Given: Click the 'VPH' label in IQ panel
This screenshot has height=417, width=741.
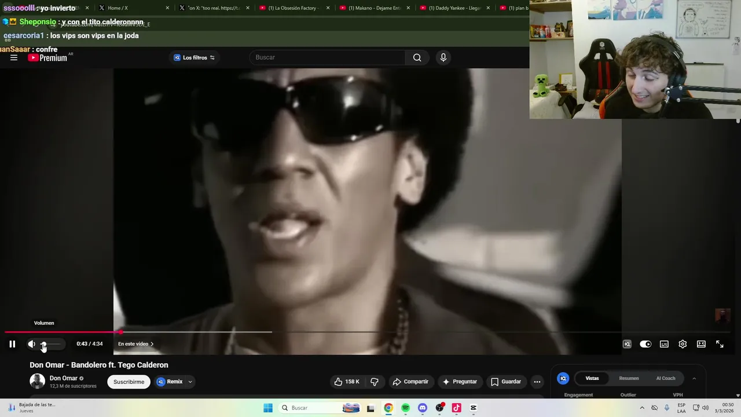Looking at the screenshot, I should pyautogui.click(x=678, y=395).
